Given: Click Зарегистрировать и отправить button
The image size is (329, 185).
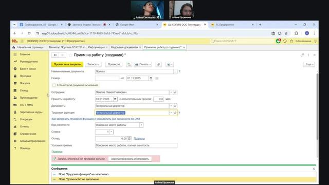Looking at the screenshot, I should (130, 159).
